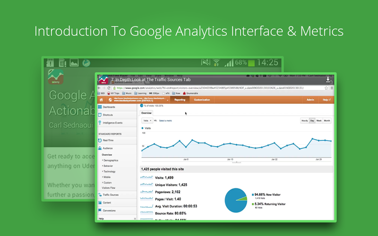
Task: Click the Real-Time clock icon
Action: [x=100, y=140]
